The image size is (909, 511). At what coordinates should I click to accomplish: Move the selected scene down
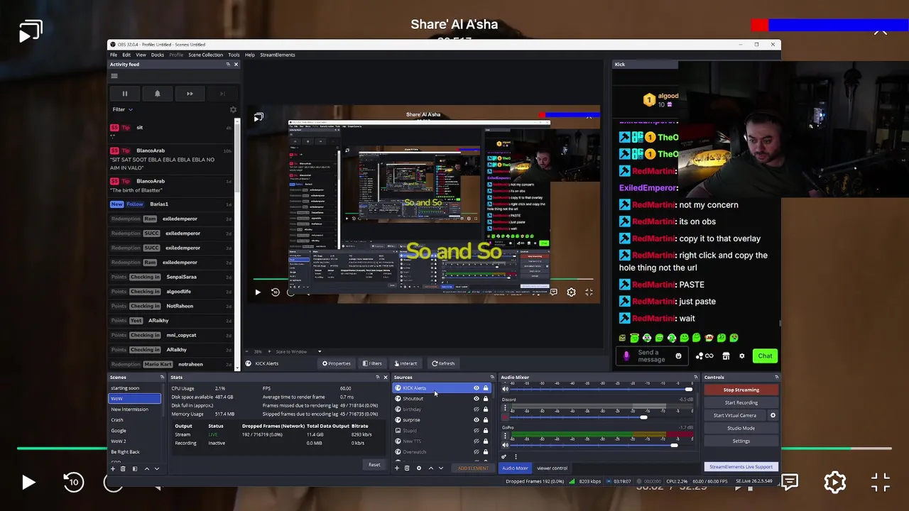click(156, 468)
